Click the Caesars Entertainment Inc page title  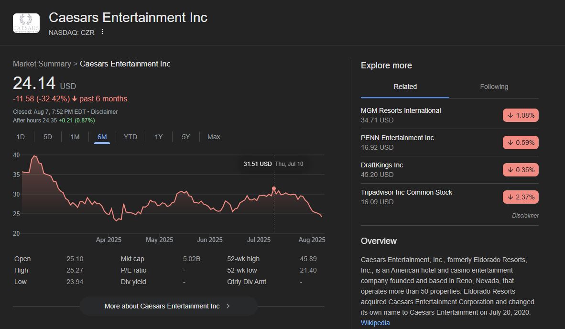128,18
